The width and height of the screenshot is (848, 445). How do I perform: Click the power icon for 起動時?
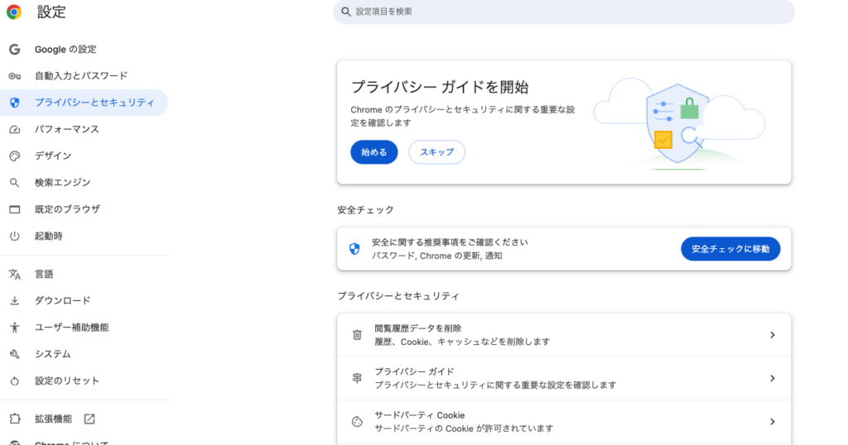point(14,237)
